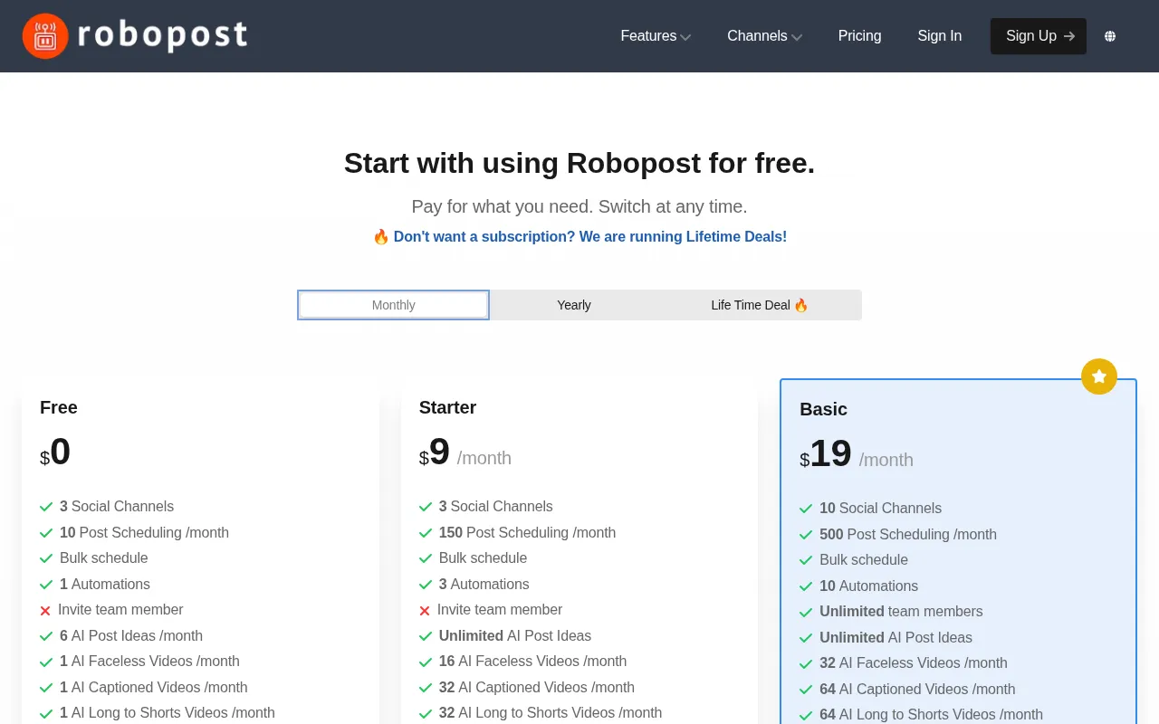The height and width of the screenshot is (724, 1159).
Task: Click Basic 'Unlimited AI Post Ideas' text
Action: tap(896, 638)
